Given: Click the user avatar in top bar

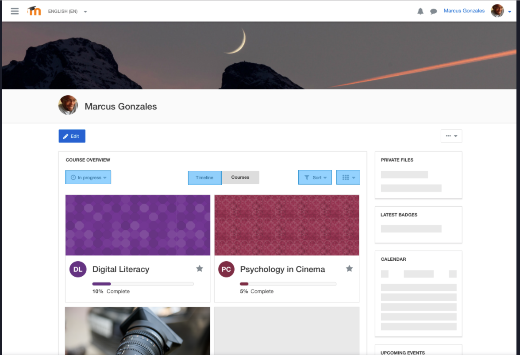Looking at the screenshot, I should pos(497,11).
